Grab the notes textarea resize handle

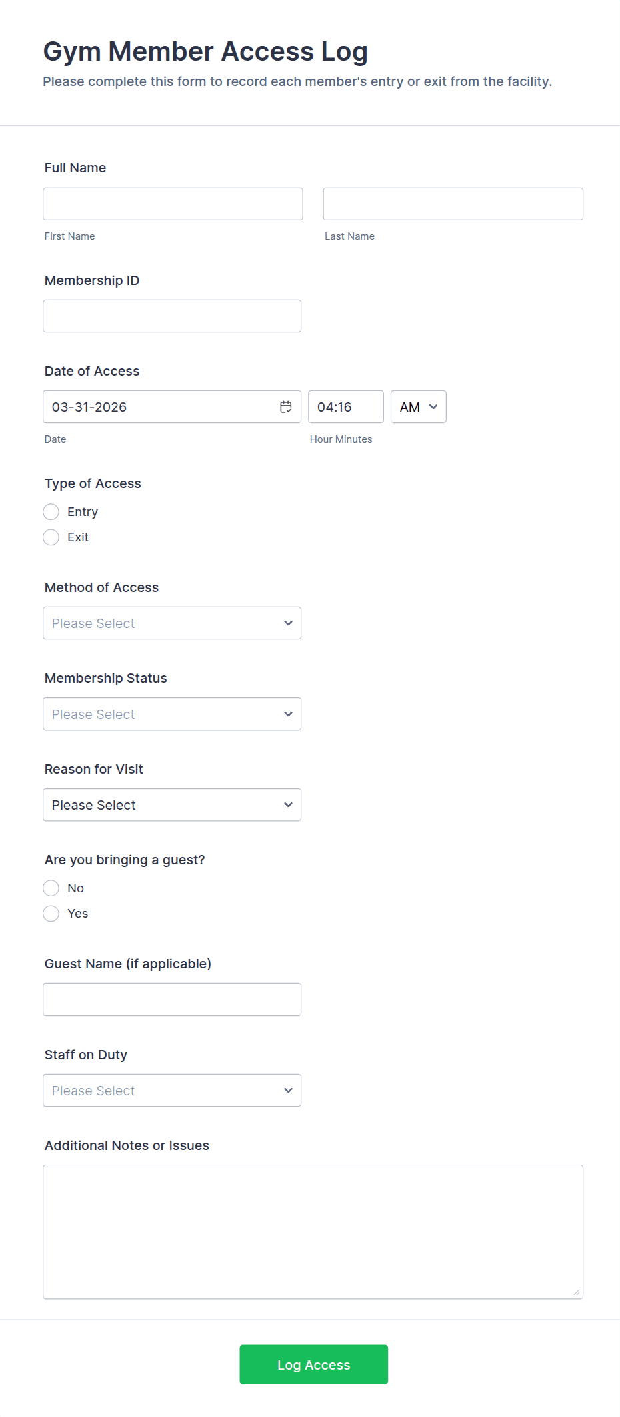pyautogui.click(x=577, y=1292)
